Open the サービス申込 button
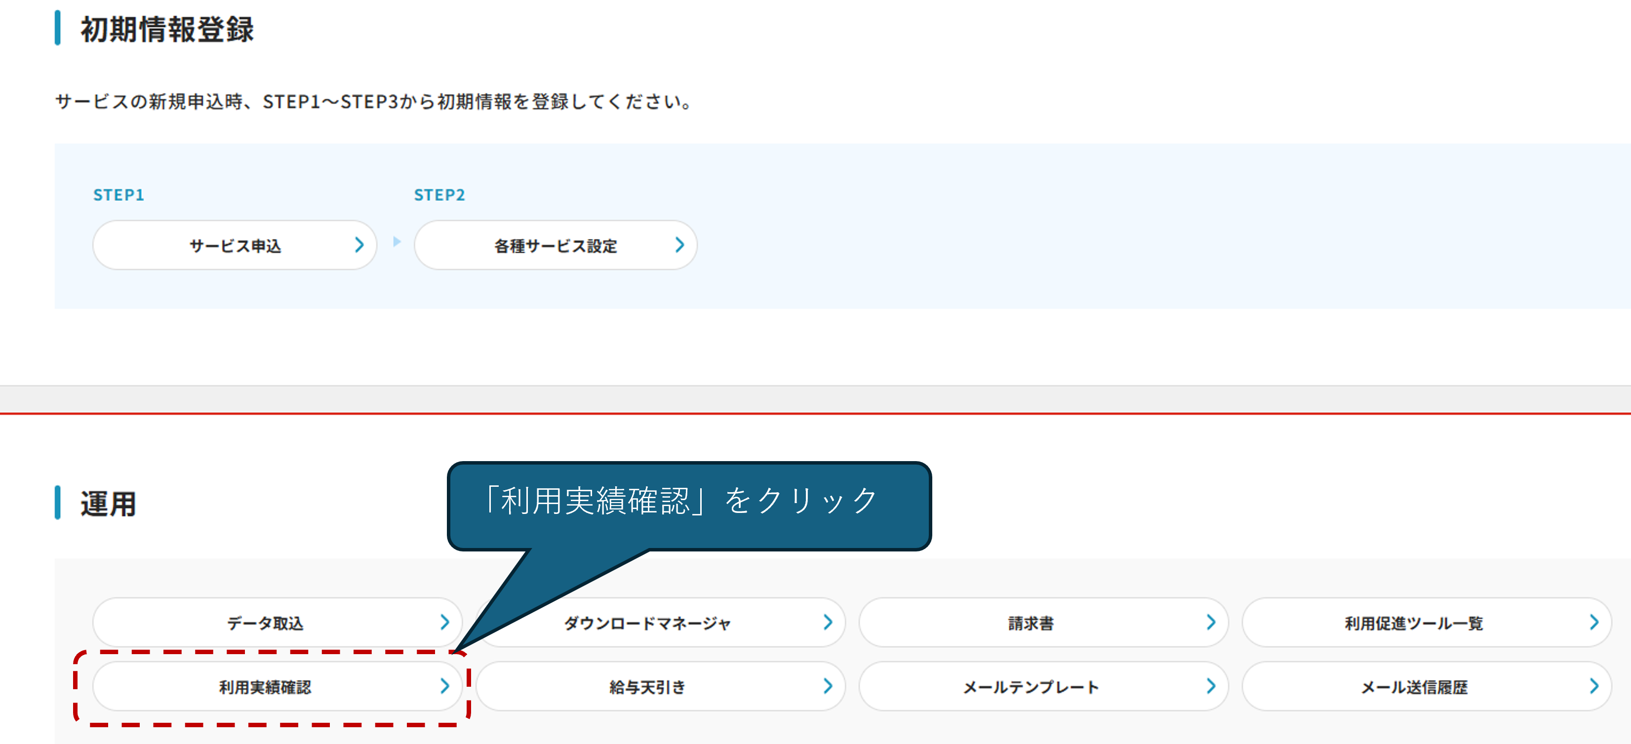 235,245
